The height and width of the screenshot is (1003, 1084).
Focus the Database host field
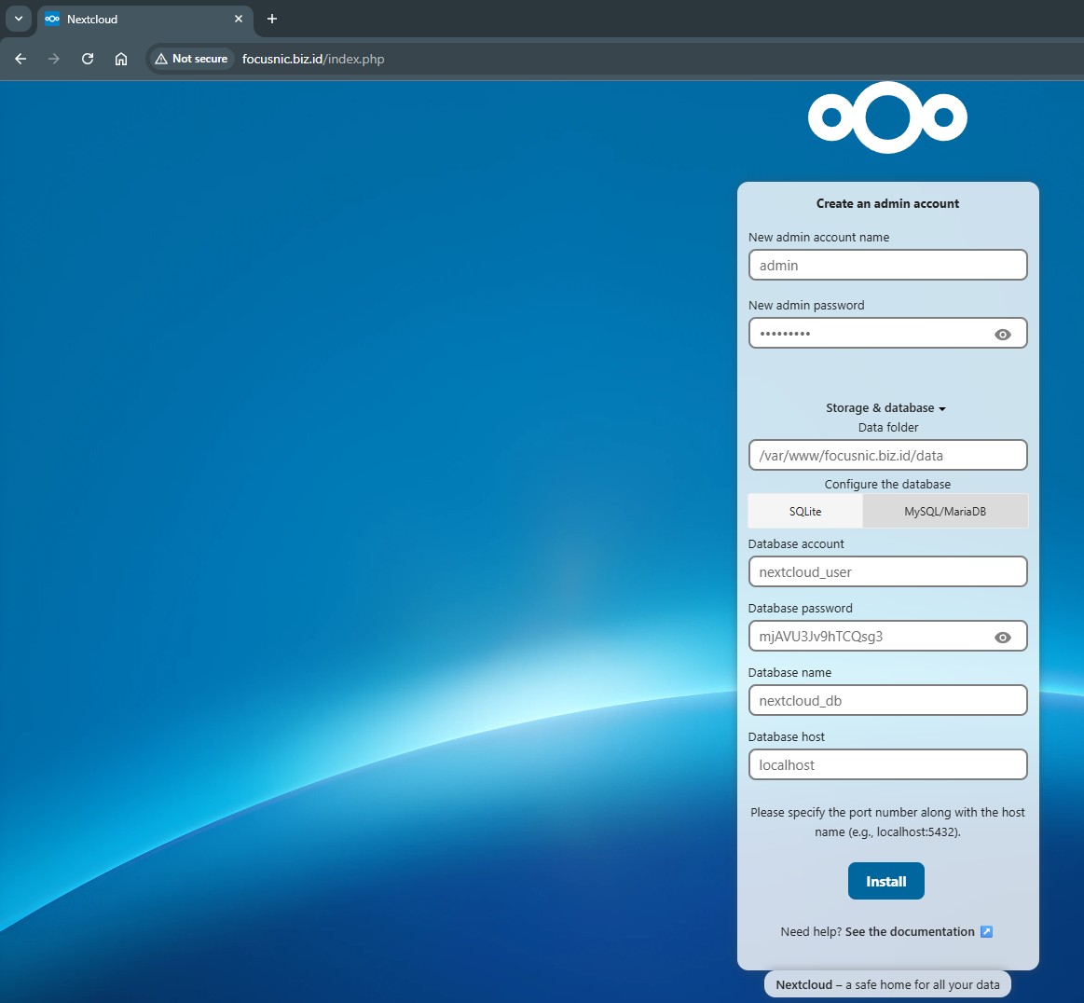[x=887, y=765]
